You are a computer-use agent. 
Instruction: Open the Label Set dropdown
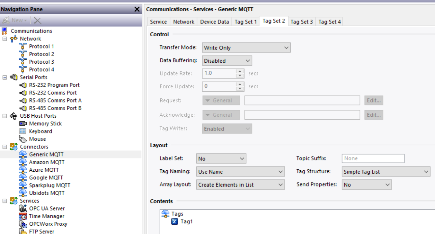pos(221,158)
